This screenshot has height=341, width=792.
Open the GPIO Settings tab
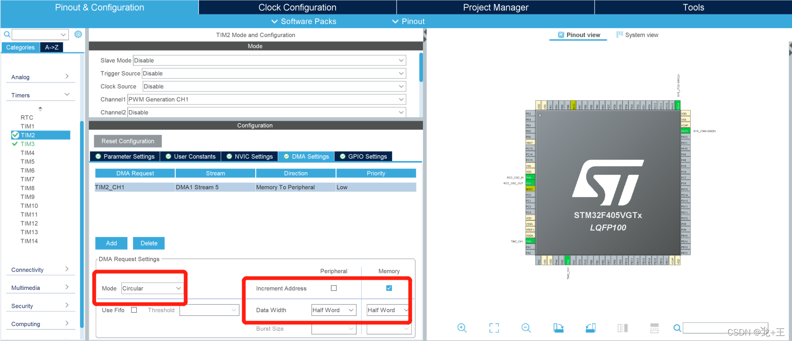[363, 156]
